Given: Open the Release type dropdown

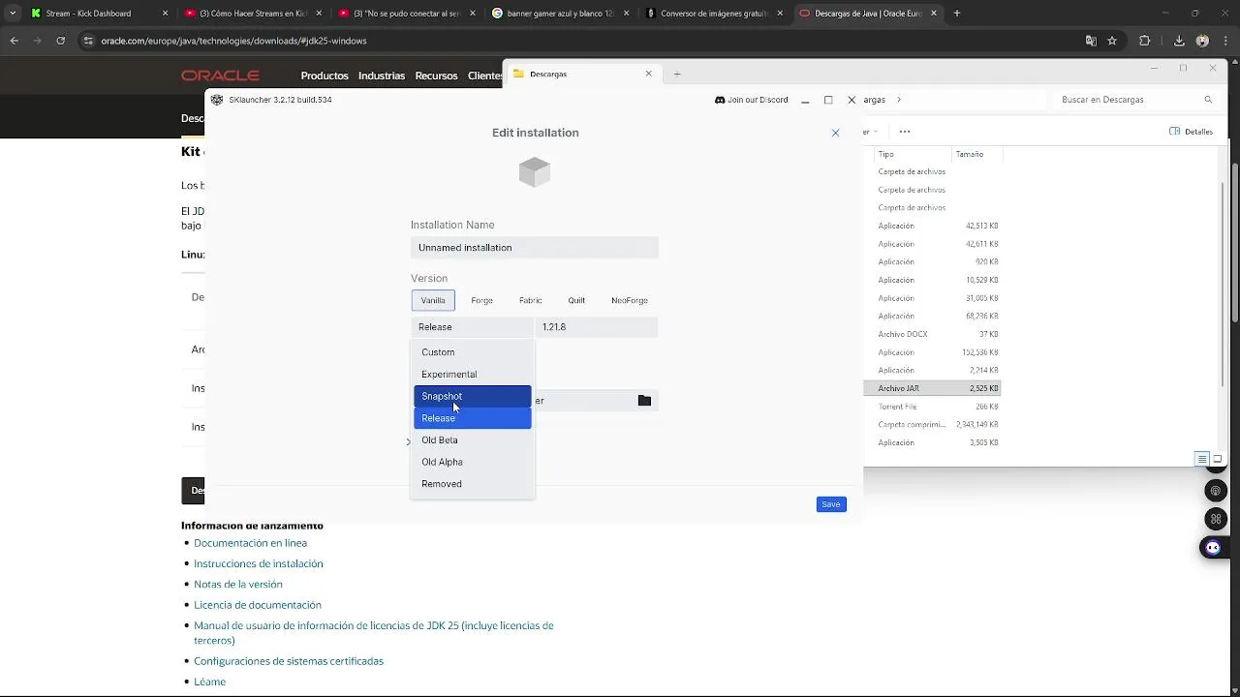Looking at the screenshot, I should 472,327.
